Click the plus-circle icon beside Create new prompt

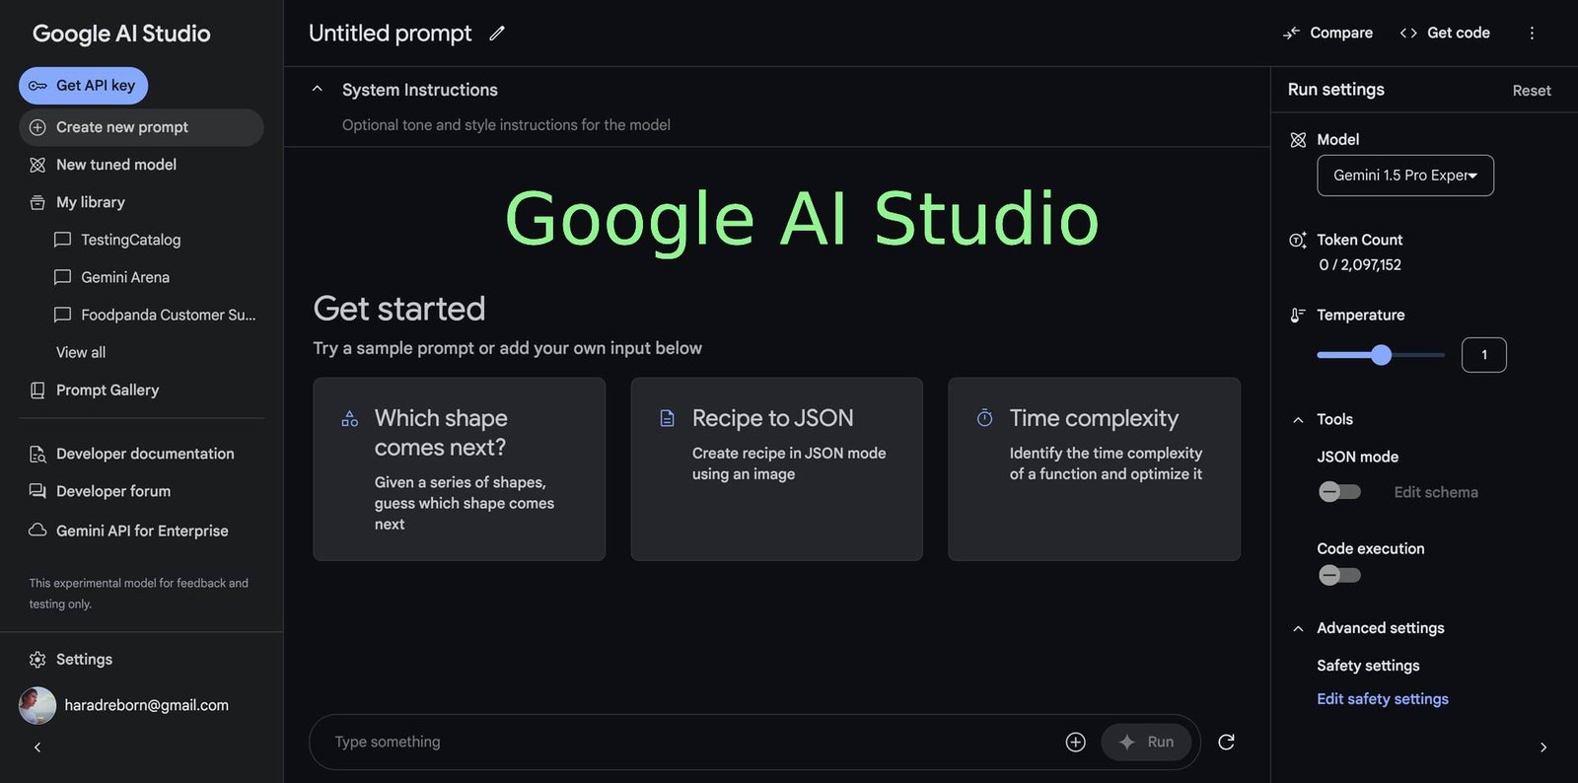click(37, 127)
